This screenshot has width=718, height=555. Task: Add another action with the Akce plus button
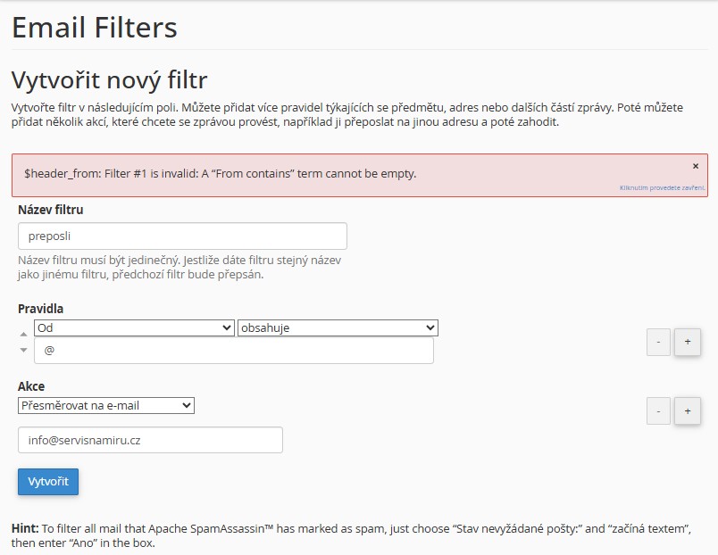click(x=687, y=410)
